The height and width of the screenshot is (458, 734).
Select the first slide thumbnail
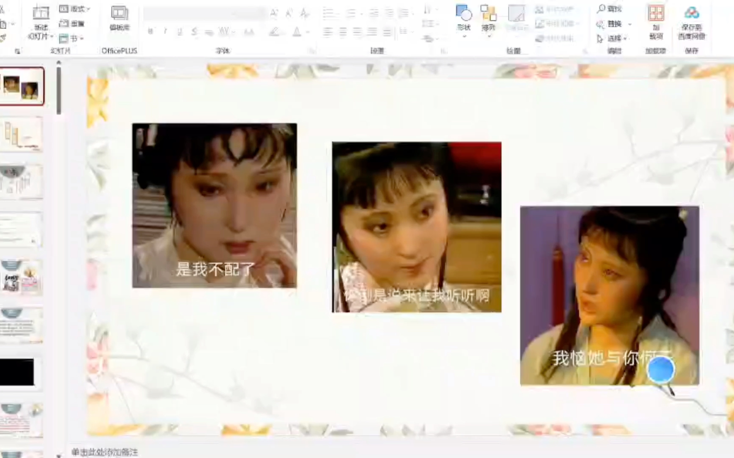pos(21,86)
